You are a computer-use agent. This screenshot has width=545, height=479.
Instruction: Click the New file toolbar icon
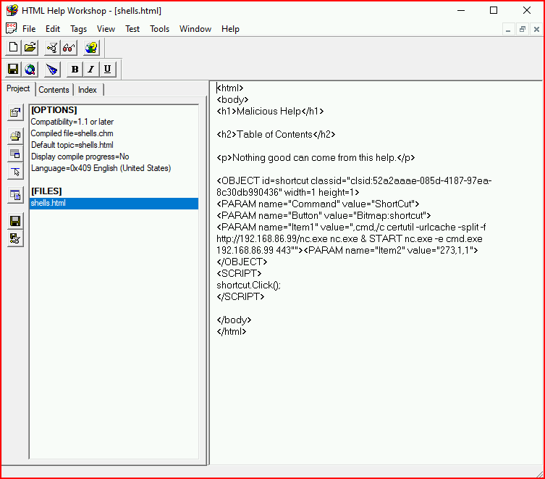13,47
